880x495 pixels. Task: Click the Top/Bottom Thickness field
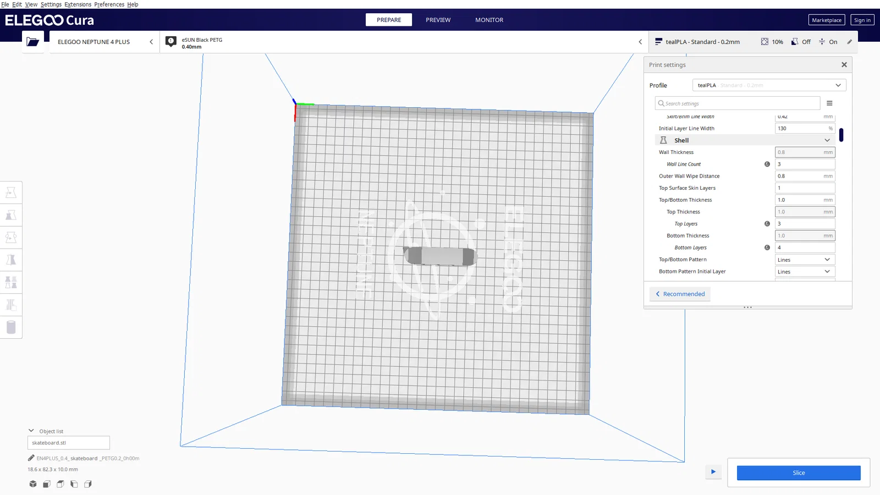click(x=805, y=200)
